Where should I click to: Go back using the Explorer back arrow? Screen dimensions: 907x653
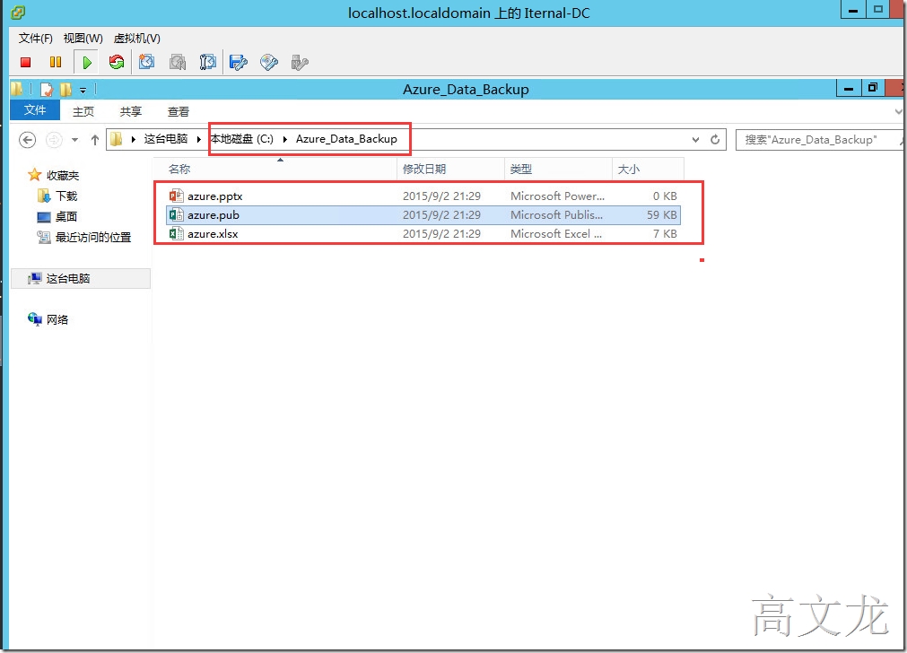(27, 140)
